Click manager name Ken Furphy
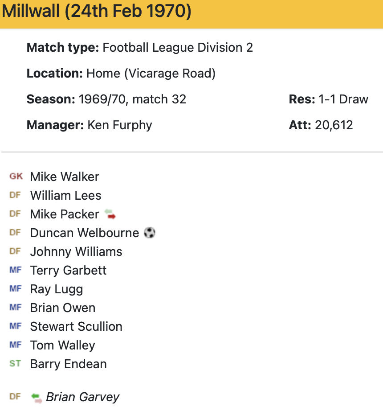Image resolution: width=383 pixels, height=411 pixels. [x=120, y=125]
